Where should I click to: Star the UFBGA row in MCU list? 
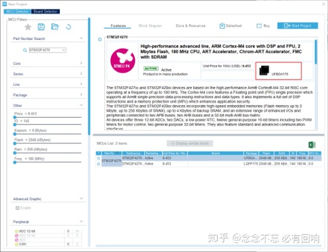[98, 158]
